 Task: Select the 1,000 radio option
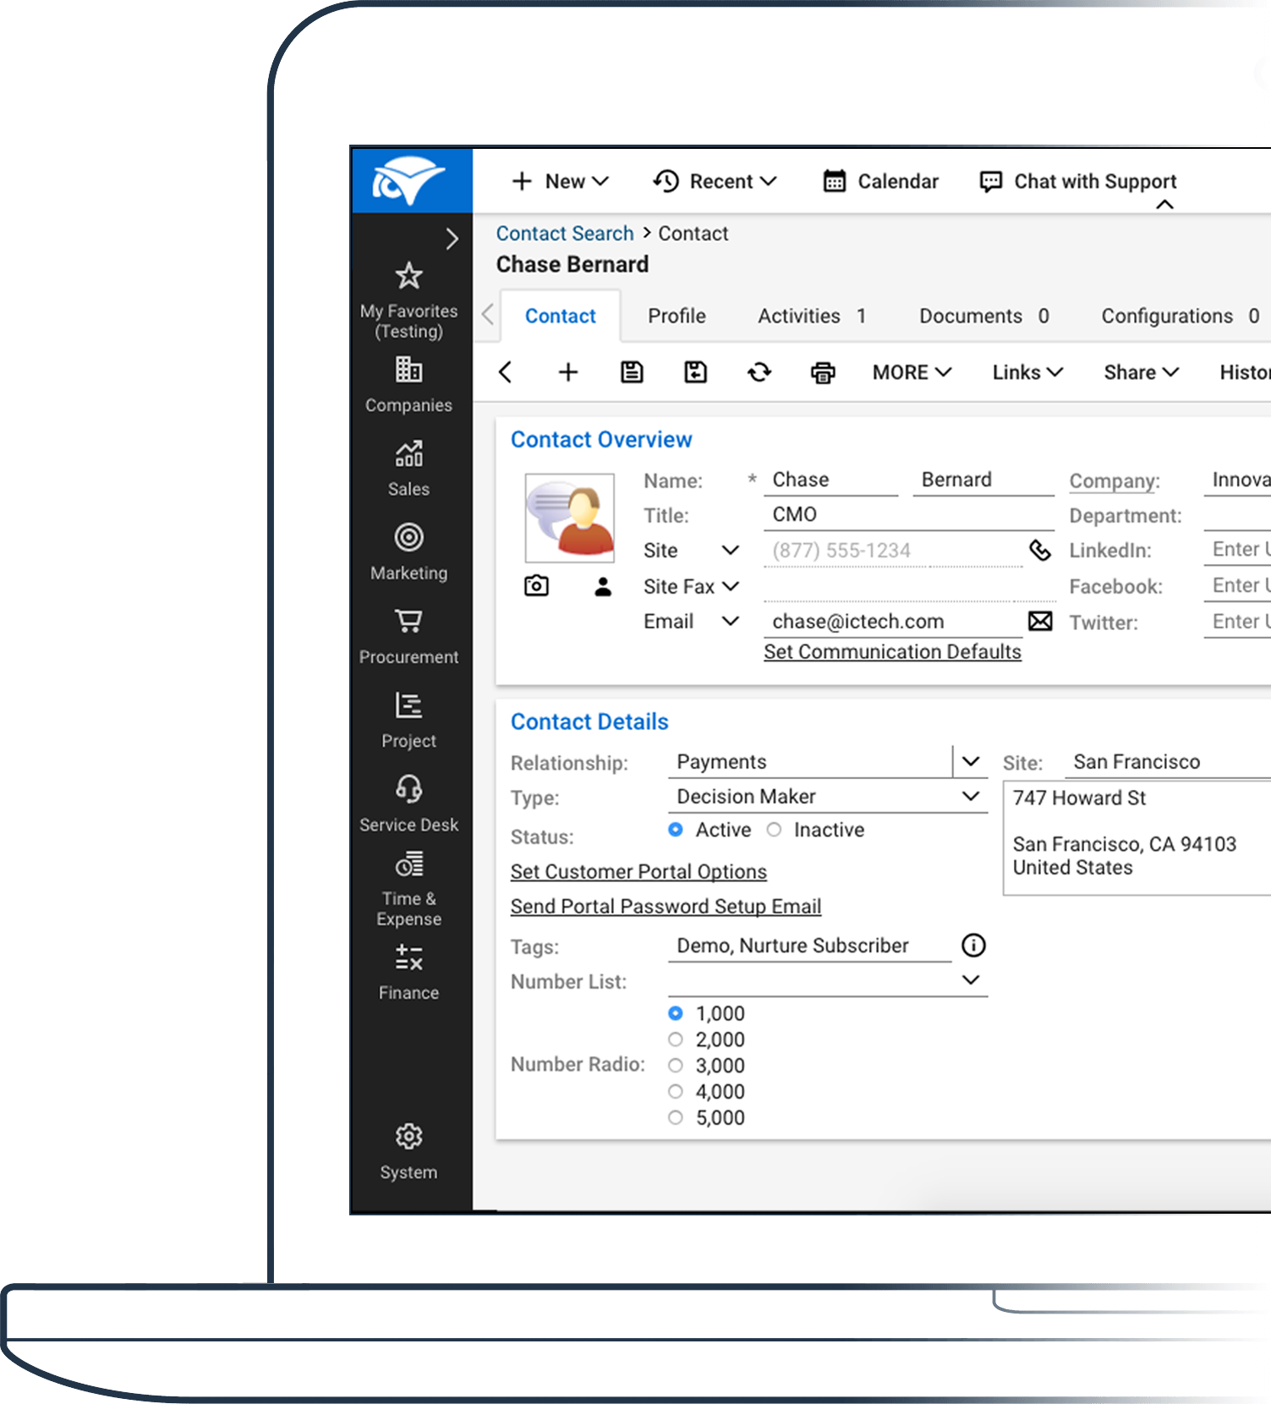coord(675,1013)
